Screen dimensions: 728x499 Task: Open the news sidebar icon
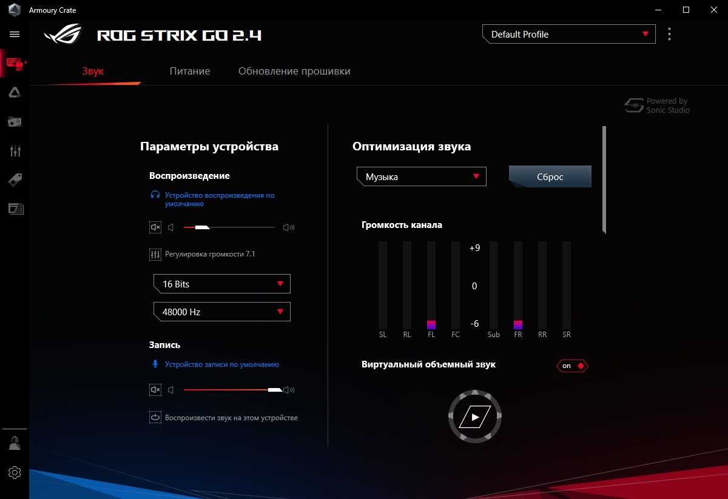(x=15, y=209)
